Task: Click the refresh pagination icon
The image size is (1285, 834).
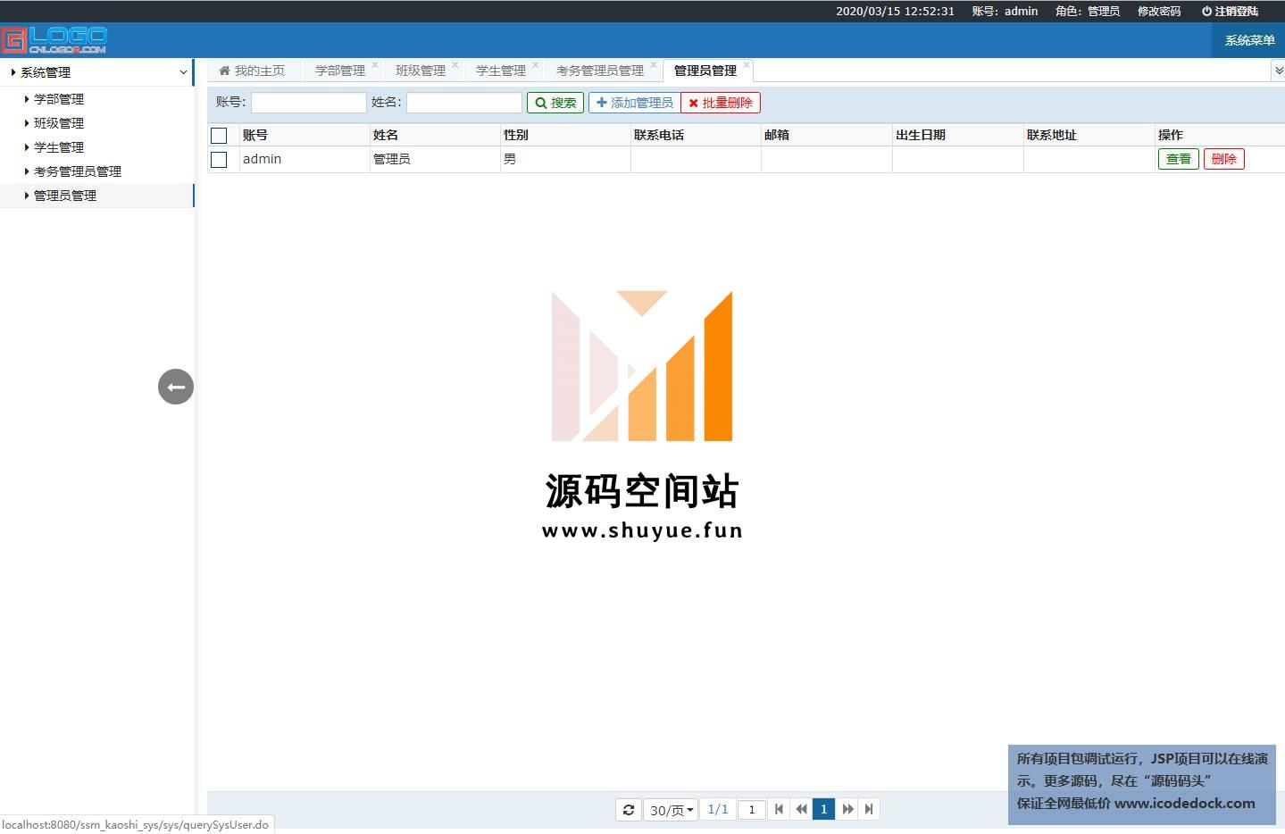Action: point(629,810)
